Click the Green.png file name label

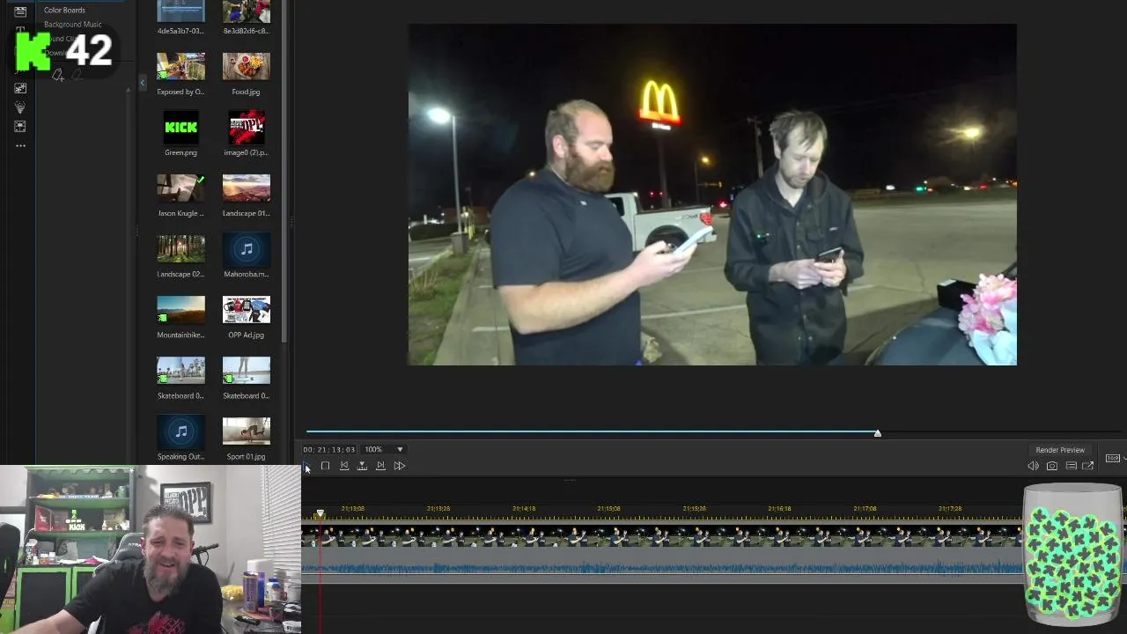(x=180, y=152)
